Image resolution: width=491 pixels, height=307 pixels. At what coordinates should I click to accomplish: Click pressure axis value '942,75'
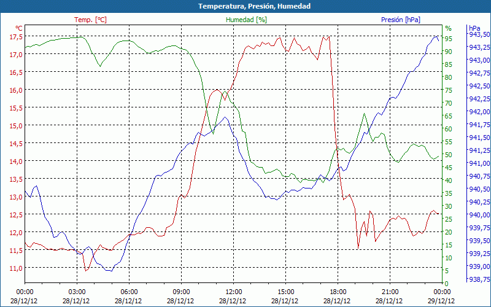pos(480,72)
